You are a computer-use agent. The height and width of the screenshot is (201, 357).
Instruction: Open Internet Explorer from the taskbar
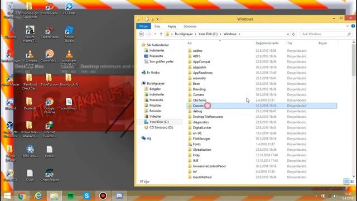point(38,196)
